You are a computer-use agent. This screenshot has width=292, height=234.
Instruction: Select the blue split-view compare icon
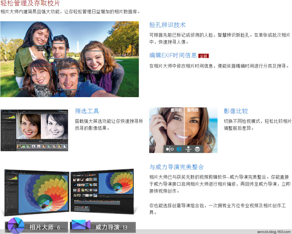click(x=179, y=149)
